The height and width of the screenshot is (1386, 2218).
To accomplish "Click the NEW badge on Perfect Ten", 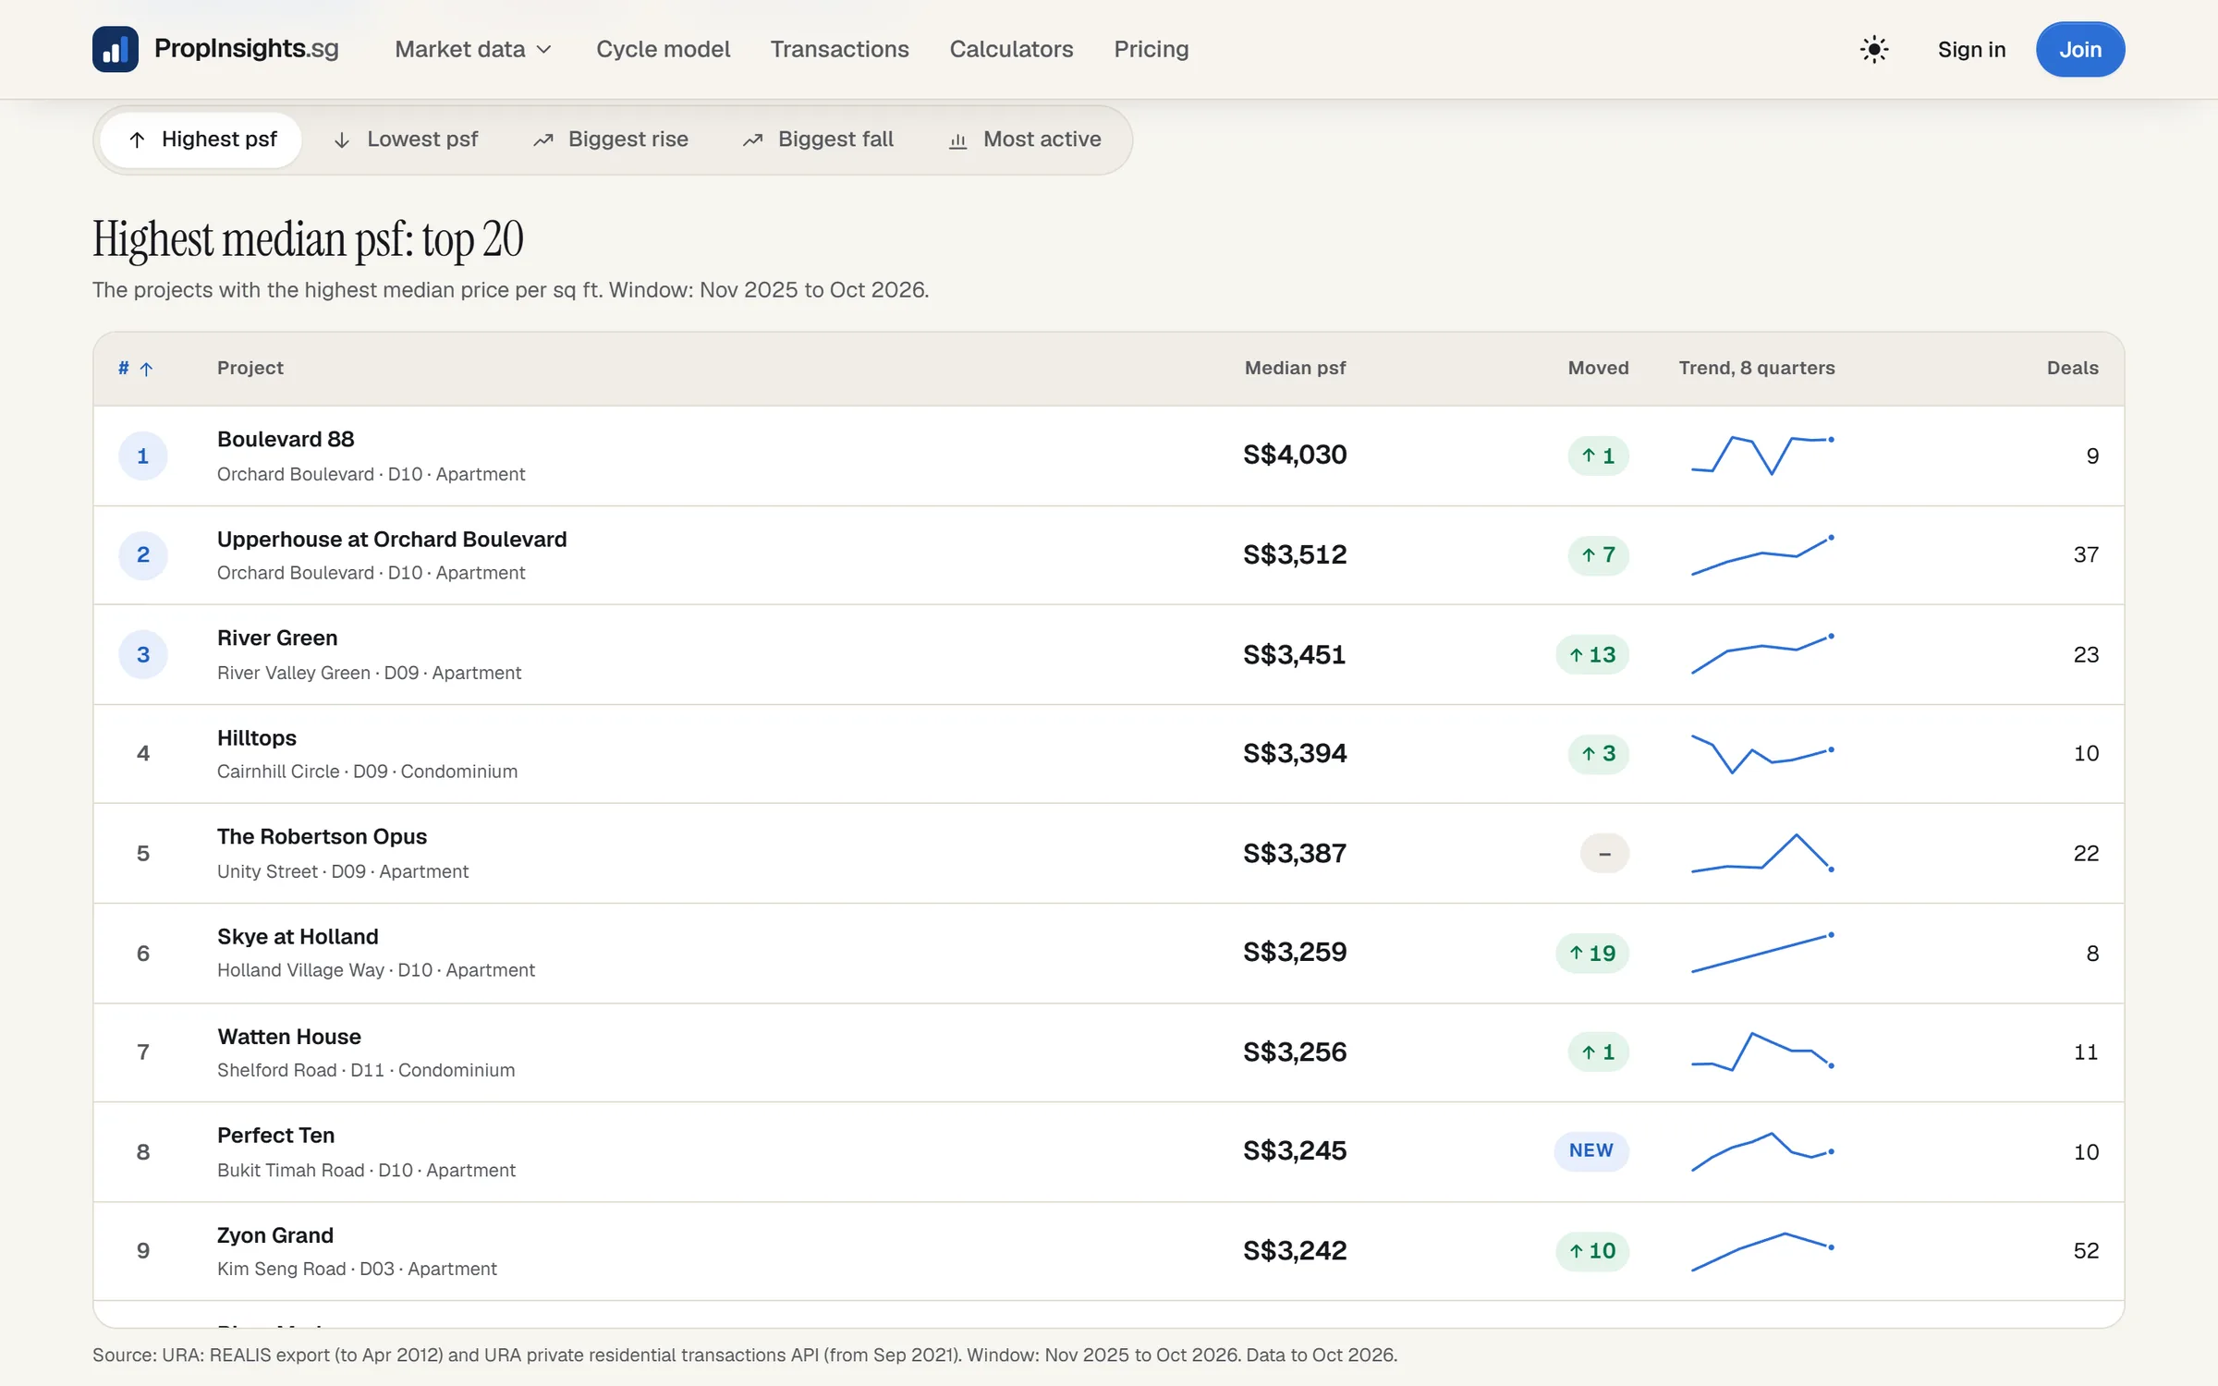I will pyautogui.click(x=1590, y=1150).
